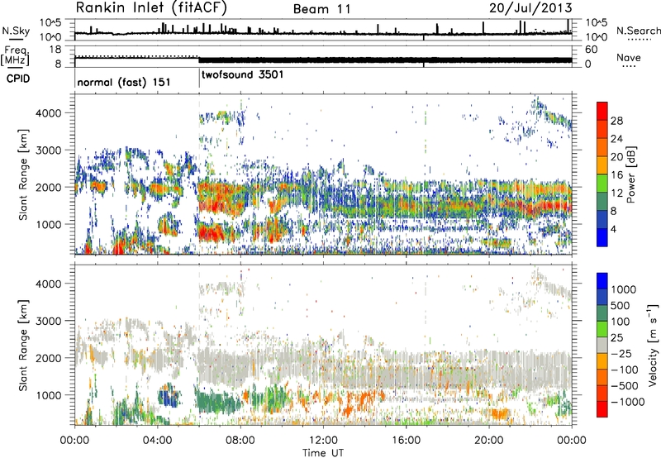Click the 'twofsound 3501' mode label

point(242,75)
